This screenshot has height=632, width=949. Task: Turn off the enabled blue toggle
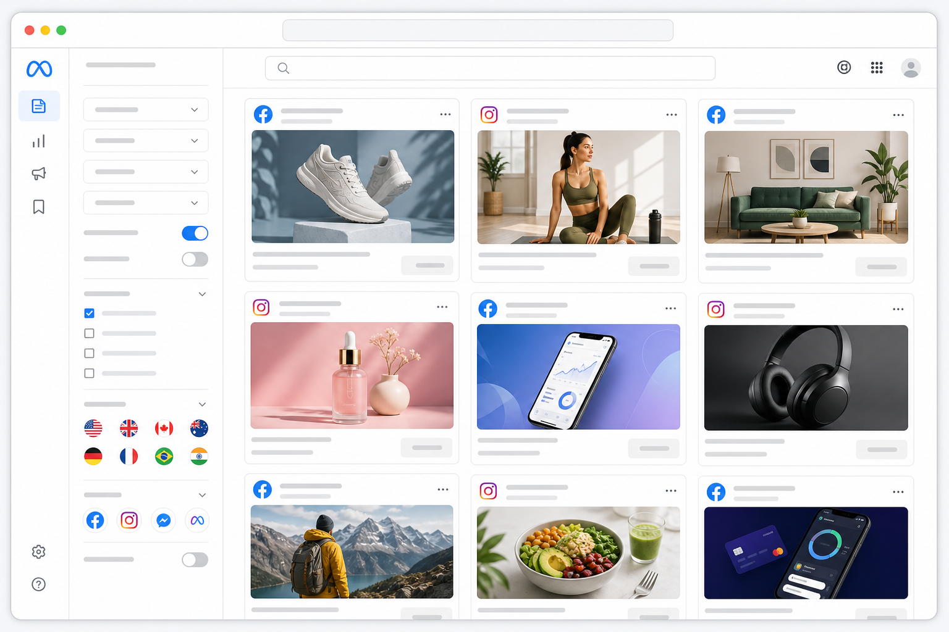tap(195, 233)
